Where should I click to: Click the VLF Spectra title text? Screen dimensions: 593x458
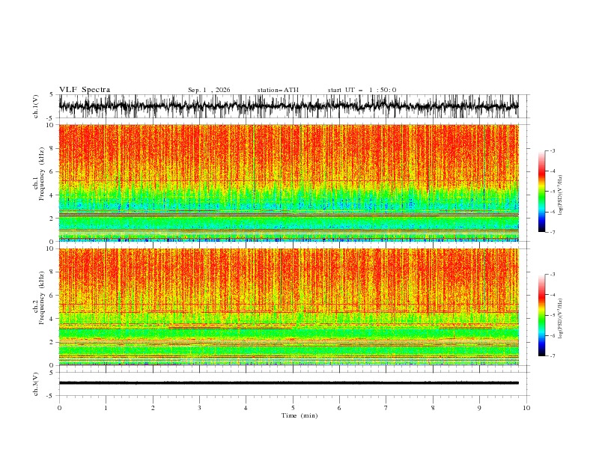click(85, 90)
